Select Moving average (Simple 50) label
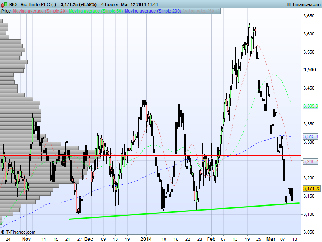Screen dimensions: 322x242 pyautogui.click(x=96, y=11)
